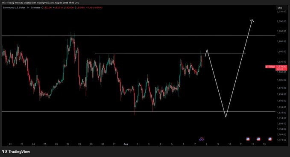Click the 'created with TradingView.com' header text

coord(39,3)
